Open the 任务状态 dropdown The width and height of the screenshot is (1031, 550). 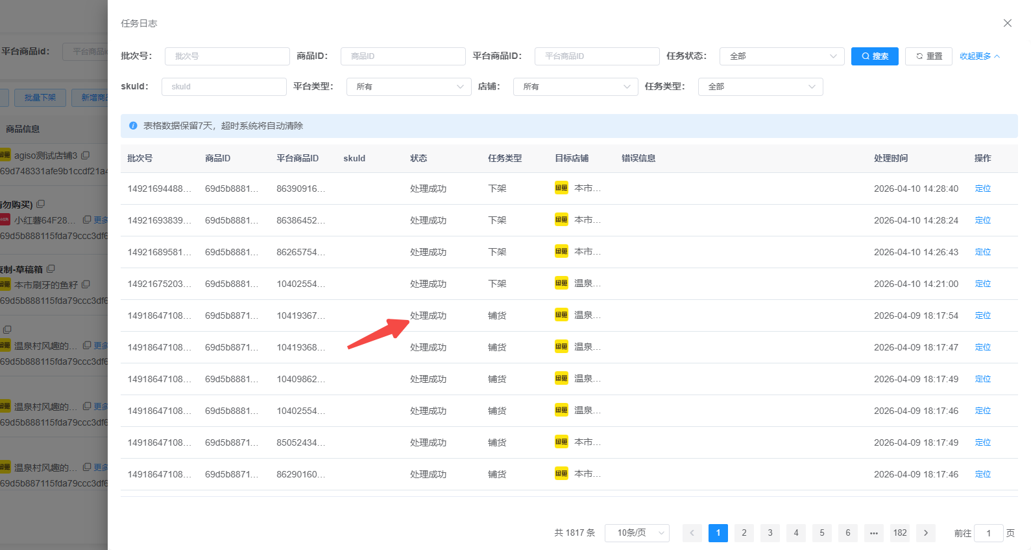click(781, 56)
